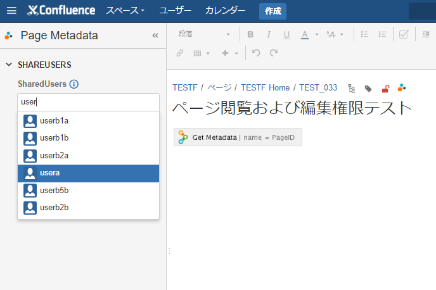Apply italic formatting from toolbar
The image size is (436, 290).
[269, 34]
